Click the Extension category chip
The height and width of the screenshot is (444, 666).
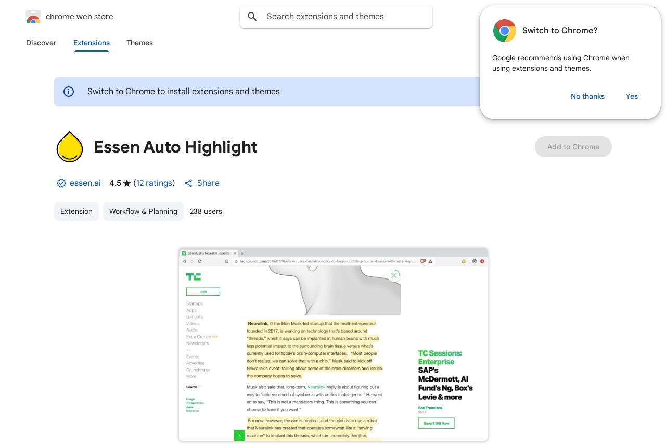(76, 211)
